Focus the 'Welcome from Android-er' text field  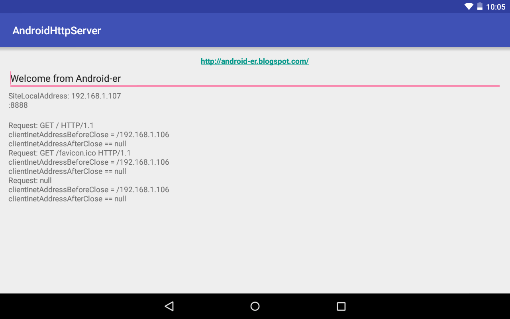tap(255, 79)
